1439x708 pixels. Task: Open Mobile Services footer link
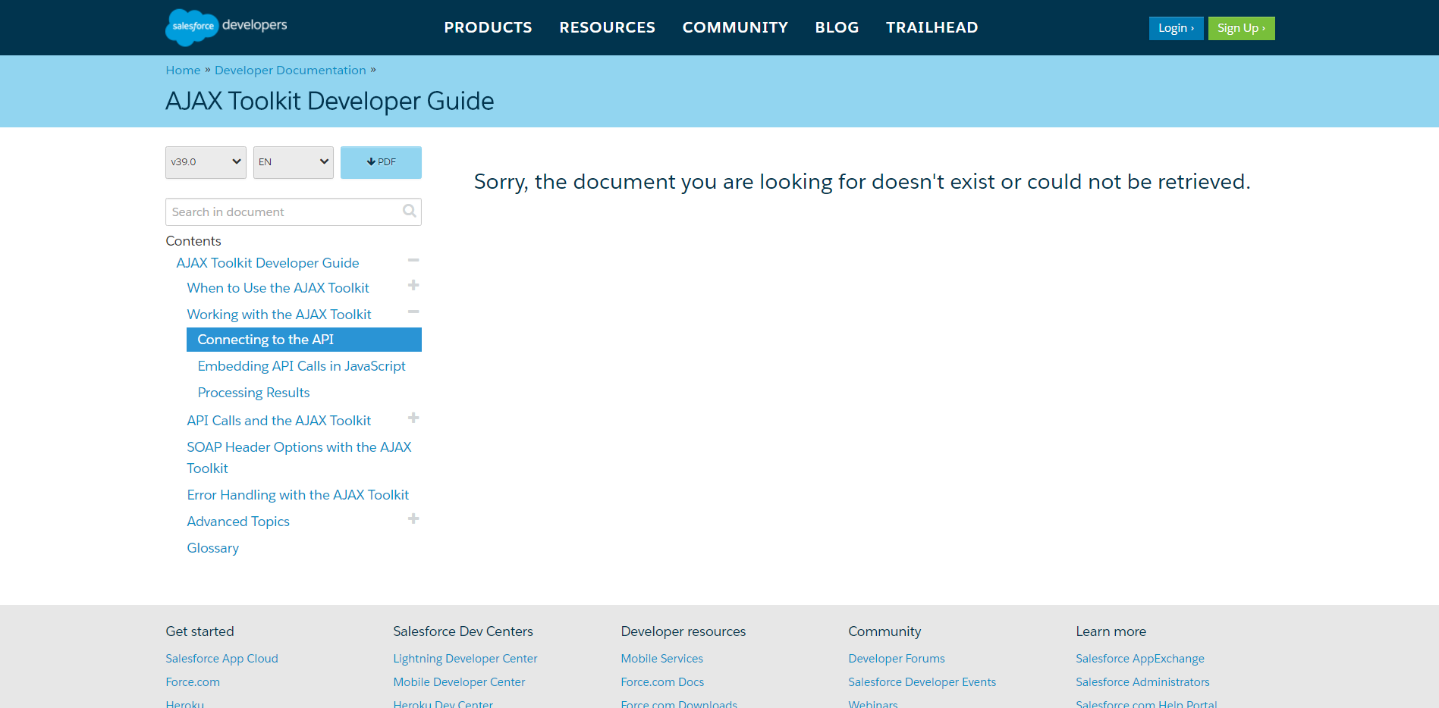(661, 659)
